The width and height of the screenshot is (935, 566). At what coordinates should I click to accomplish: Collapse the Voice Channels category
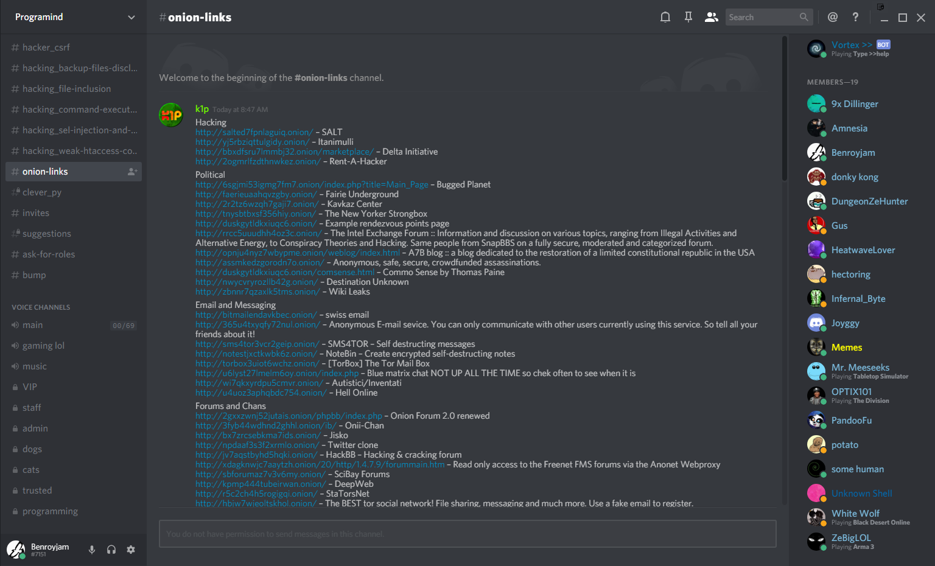tap(41, 307)
